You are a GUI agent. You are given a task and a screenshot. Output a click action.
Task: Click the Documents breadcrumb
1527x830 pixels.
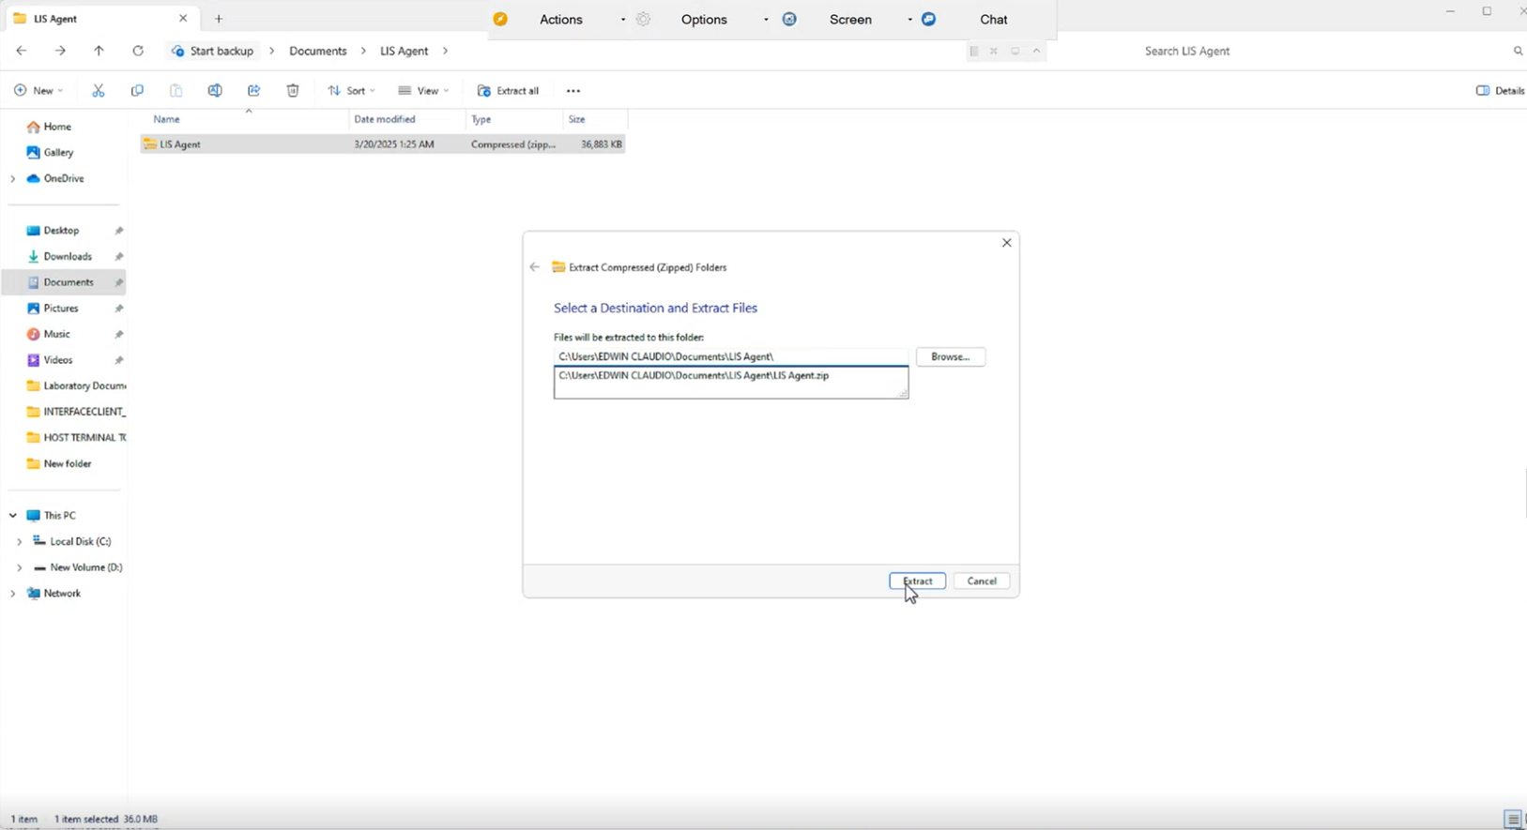(x=318, y=51)
